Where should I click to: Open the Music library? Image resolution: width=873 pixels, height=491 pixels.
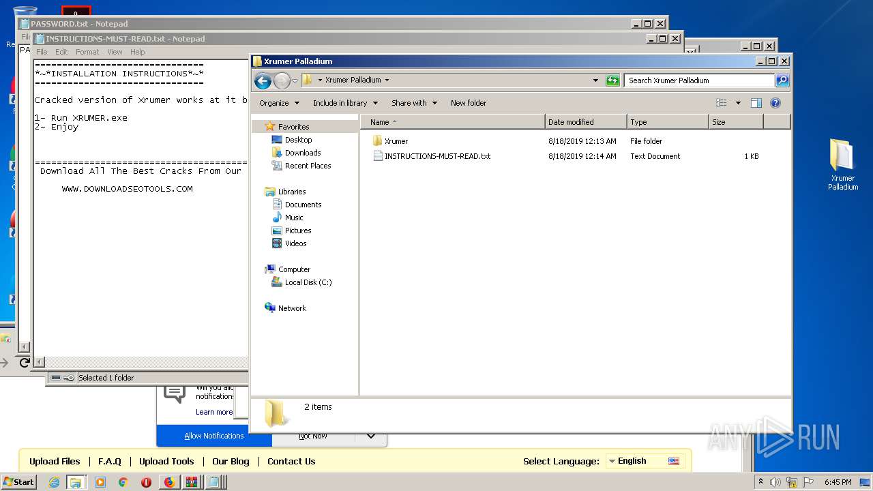click(x=294, y=218)
